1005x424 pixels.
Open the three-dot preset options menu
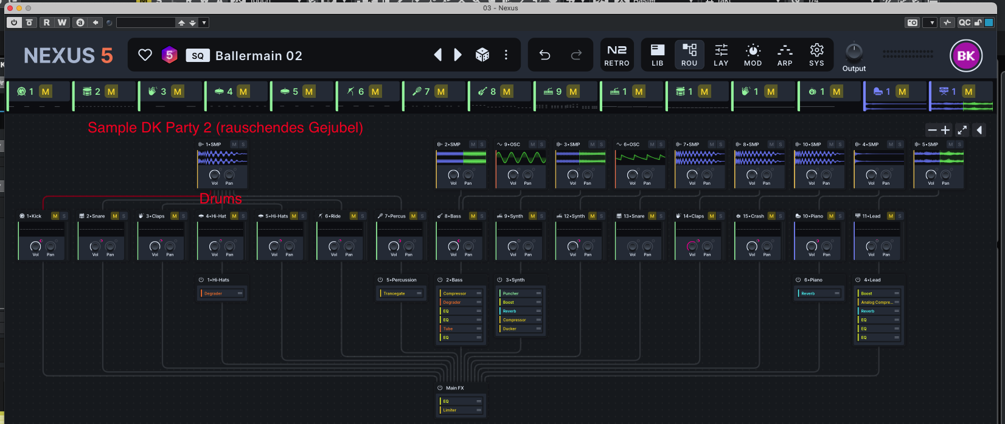[x=506, y=55]
